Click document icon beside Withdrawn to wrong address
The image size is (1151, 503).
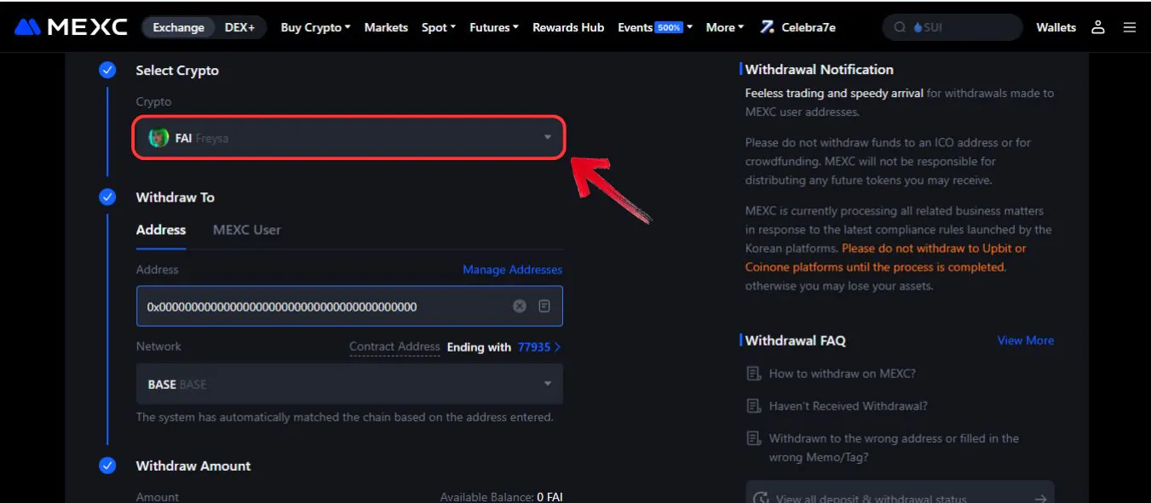753,438
